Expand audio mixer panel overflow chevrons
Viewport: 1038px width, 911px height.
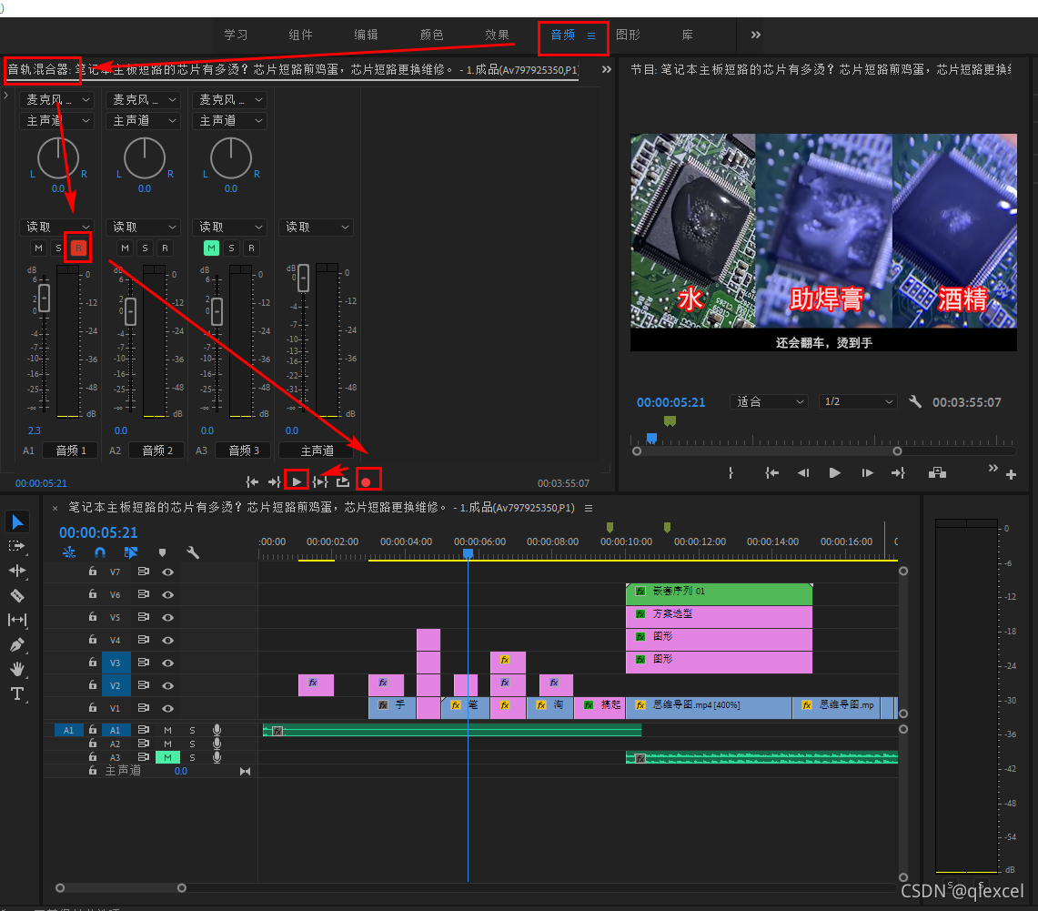[x=607, y=69]
